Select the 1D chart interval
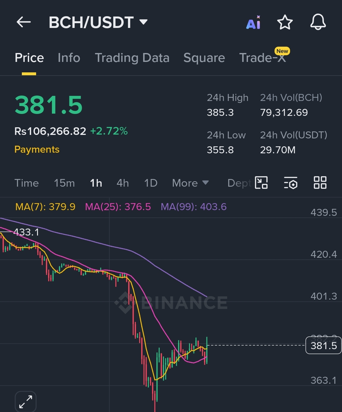The width and height of the screenshot is (342, 412). (151, 183)
